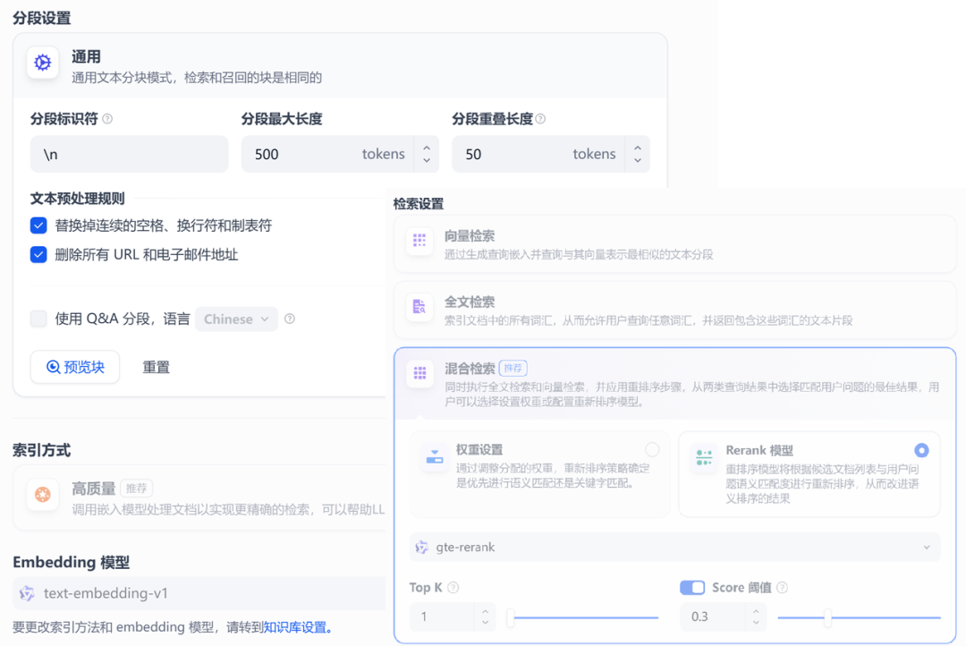This screenshot has height=646, width=966.
Task: Toggle the Score 阈值 switch
Action: [692, 588]
